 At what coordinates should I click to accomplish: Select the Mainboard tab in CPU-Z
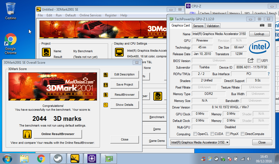tap(219, 13)
